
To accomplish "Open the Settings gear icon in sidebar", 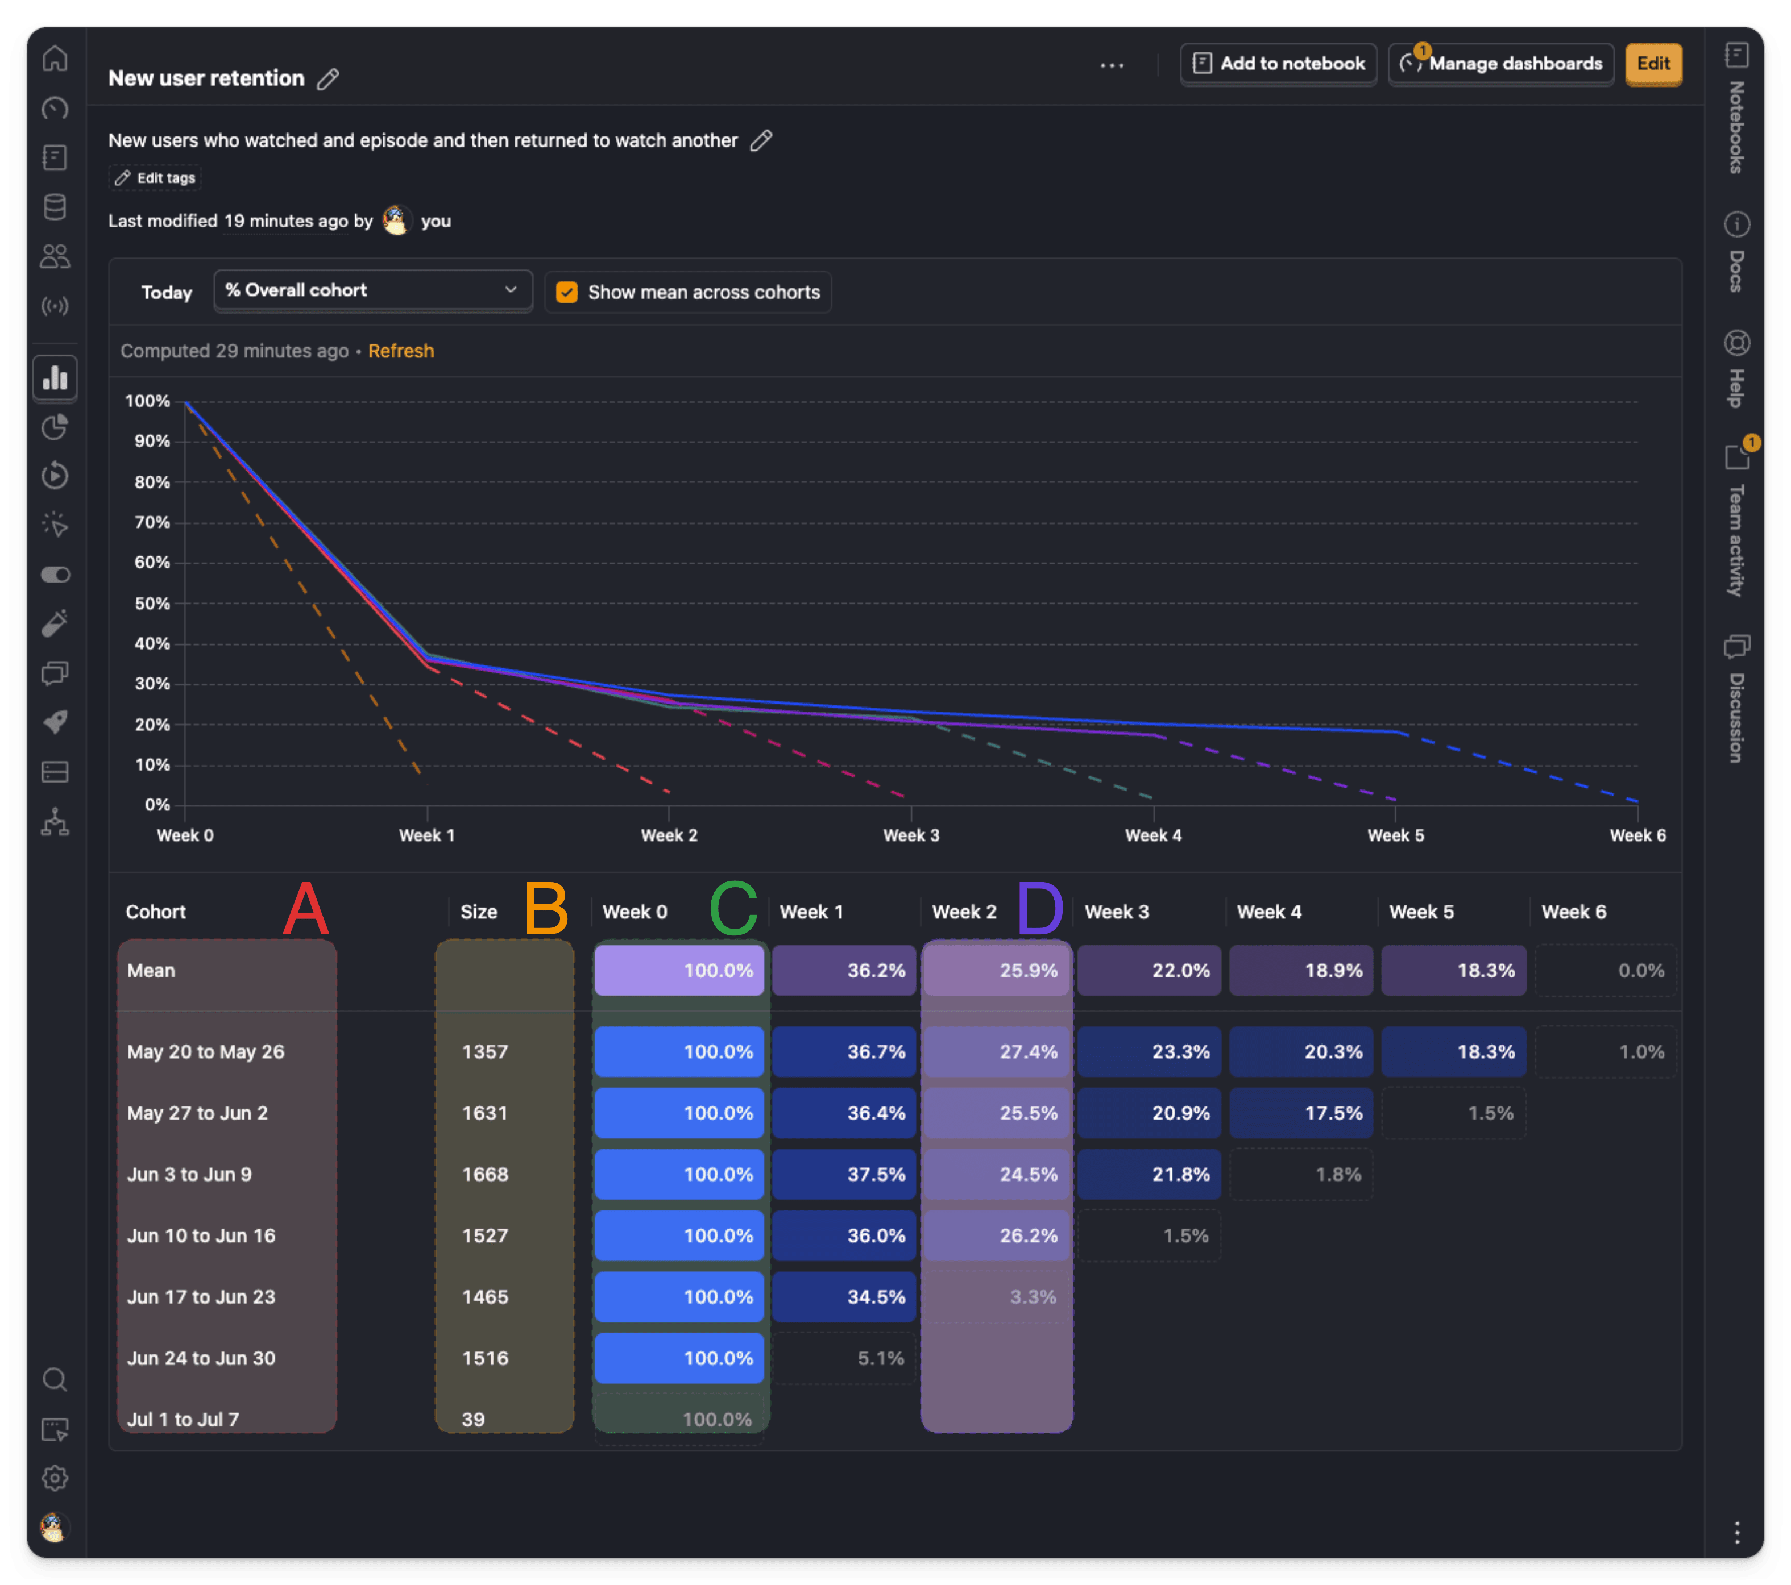I will [x=55, y=1478].
